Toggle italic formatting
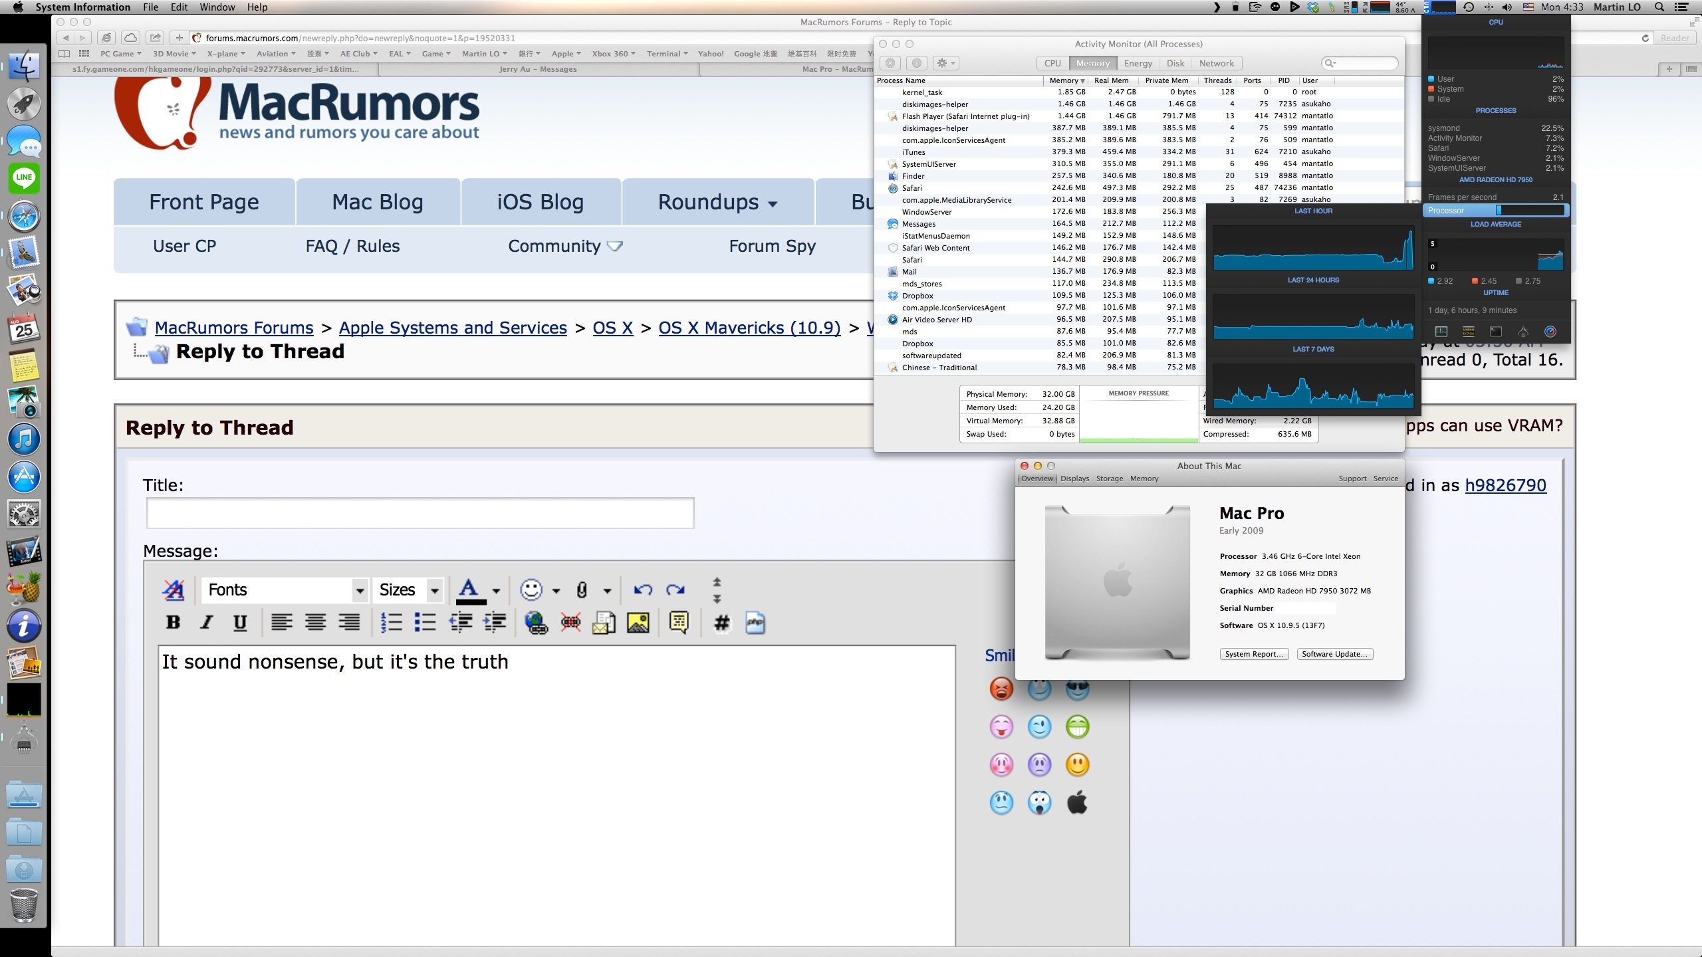 [207, 623]
